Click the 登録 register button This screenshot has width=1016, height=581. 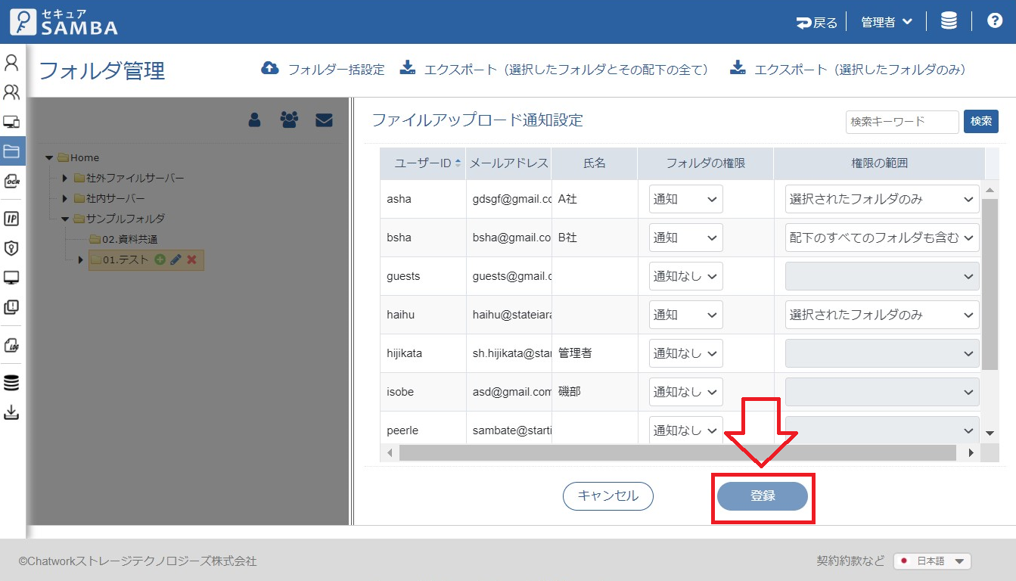click(762, 496)
